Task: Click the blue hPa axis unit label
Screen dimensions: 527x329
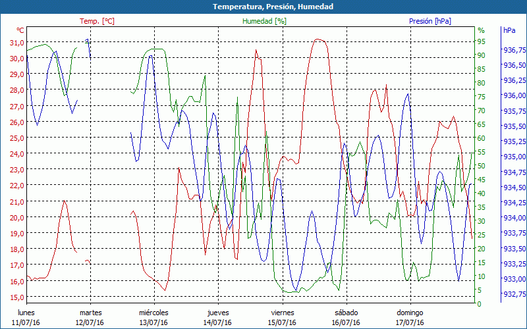Action: [x=509, y=30]
